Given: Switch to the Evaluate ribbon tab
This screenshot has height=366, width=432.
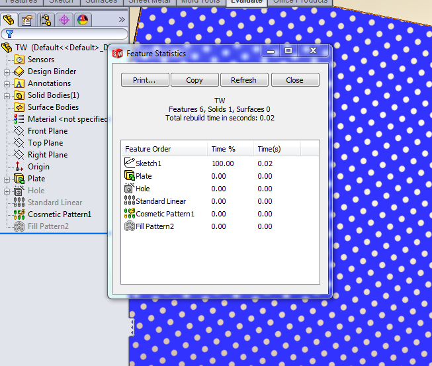Looking at the screenshot, I should (246, 2).
